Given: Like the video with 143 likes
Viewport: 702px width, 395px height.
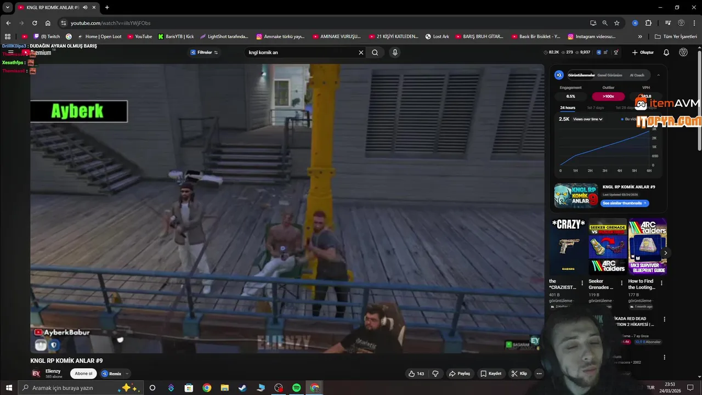Looking at the screenshot, I should (416, 374).
